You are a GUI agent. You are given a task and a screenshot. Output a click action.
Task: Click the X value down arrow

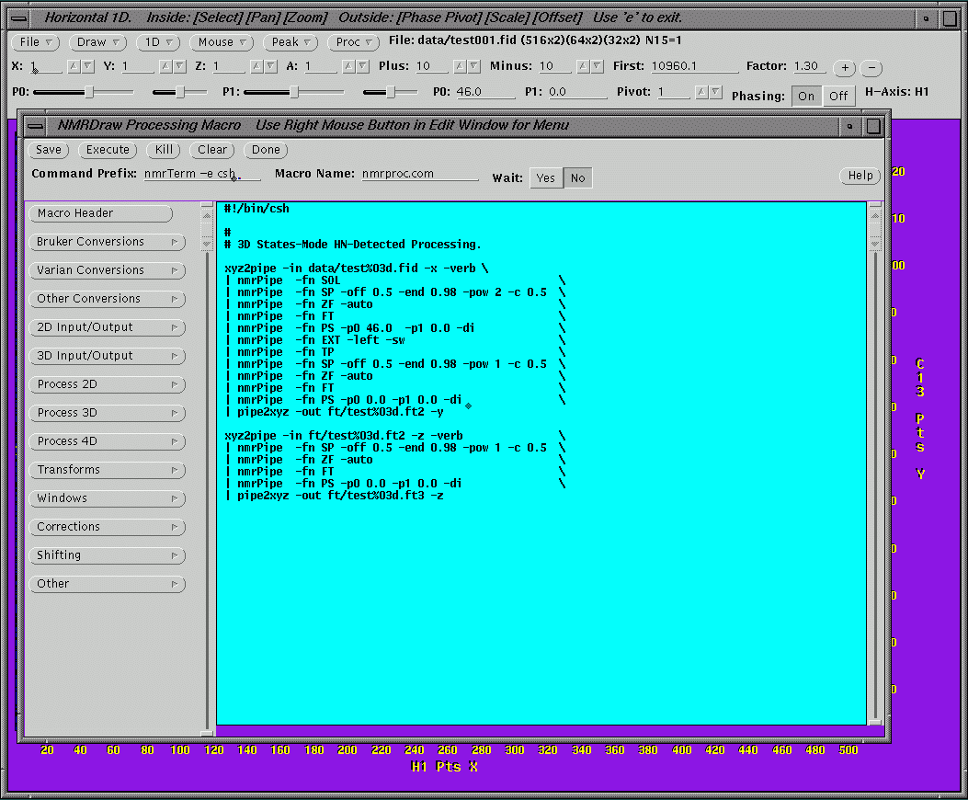point(87,65)
